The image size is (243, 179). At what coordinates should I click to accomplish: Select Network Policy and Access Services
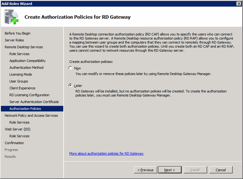[x=31, y=116]
